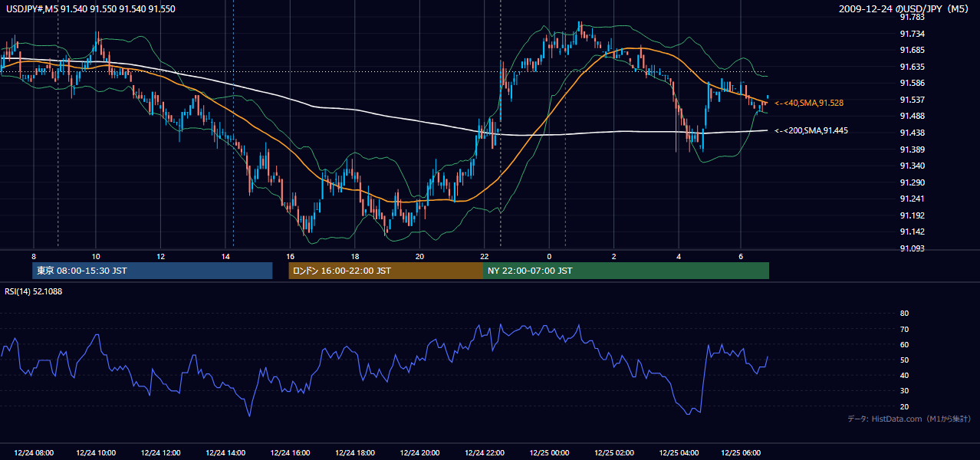Click price level 91.290 on the axis
980x460 pixels.
pyautogui.click(x=912, y=182)
